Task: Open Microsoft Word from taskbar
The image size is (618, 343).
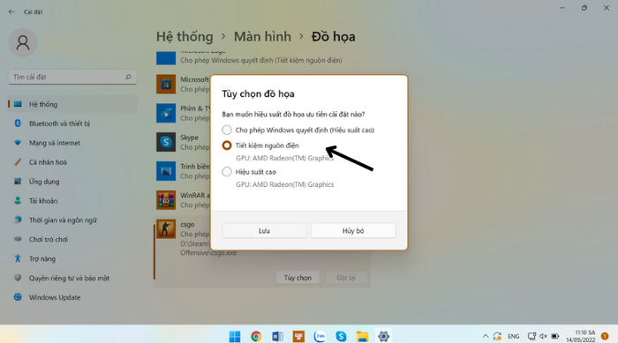Action: click(277, 336)
